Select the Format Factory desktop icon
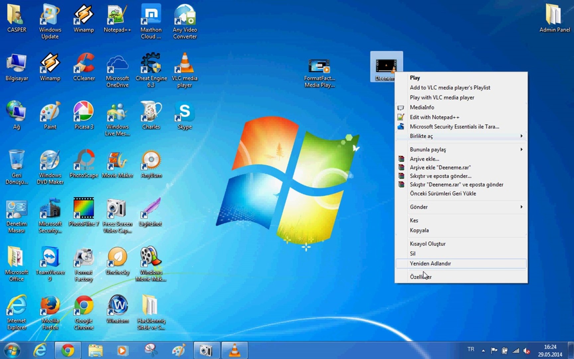Screen dimensions: 574x359 [84, 264]
